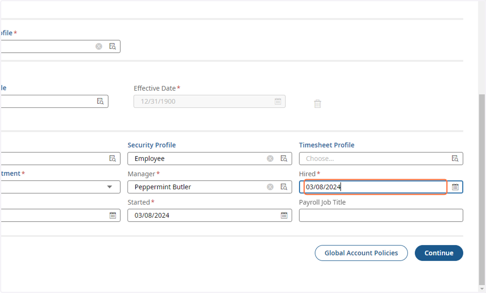The image size is (486, 293).
Task: Open the Manager lookup
Action: [284, 187]
